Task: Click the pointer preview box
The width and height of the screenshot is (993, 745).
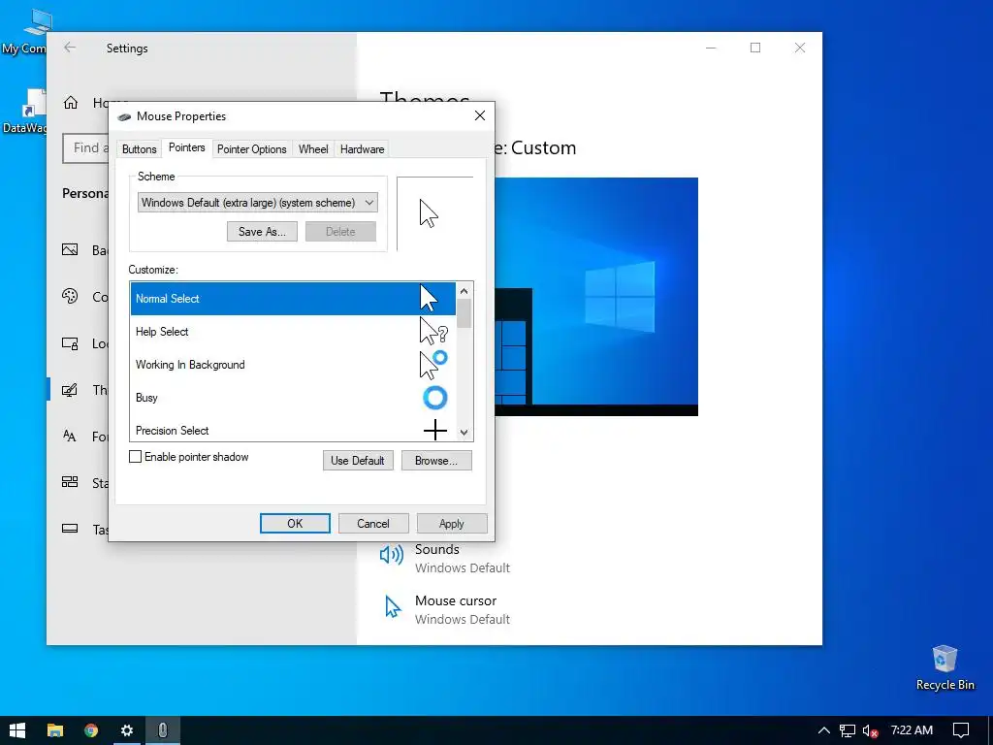Action: pyautogui.click(x=435, y=213)
